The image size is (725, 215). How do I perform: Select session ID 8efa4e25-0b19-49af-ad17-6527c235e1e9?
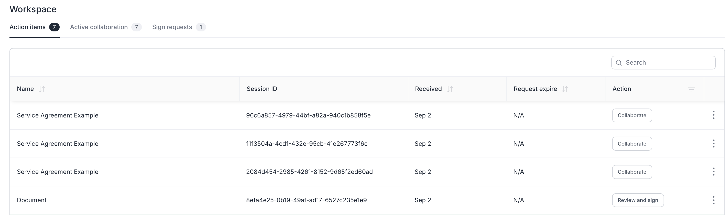click(306, 200)
